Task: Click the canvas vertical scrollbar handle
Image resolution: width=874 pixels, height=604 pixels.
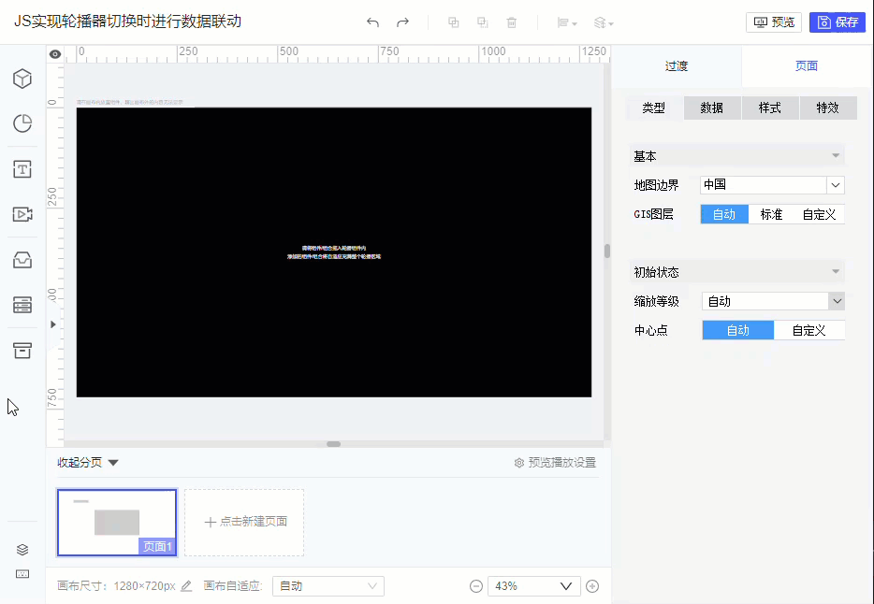Action: tap(607, 252)
